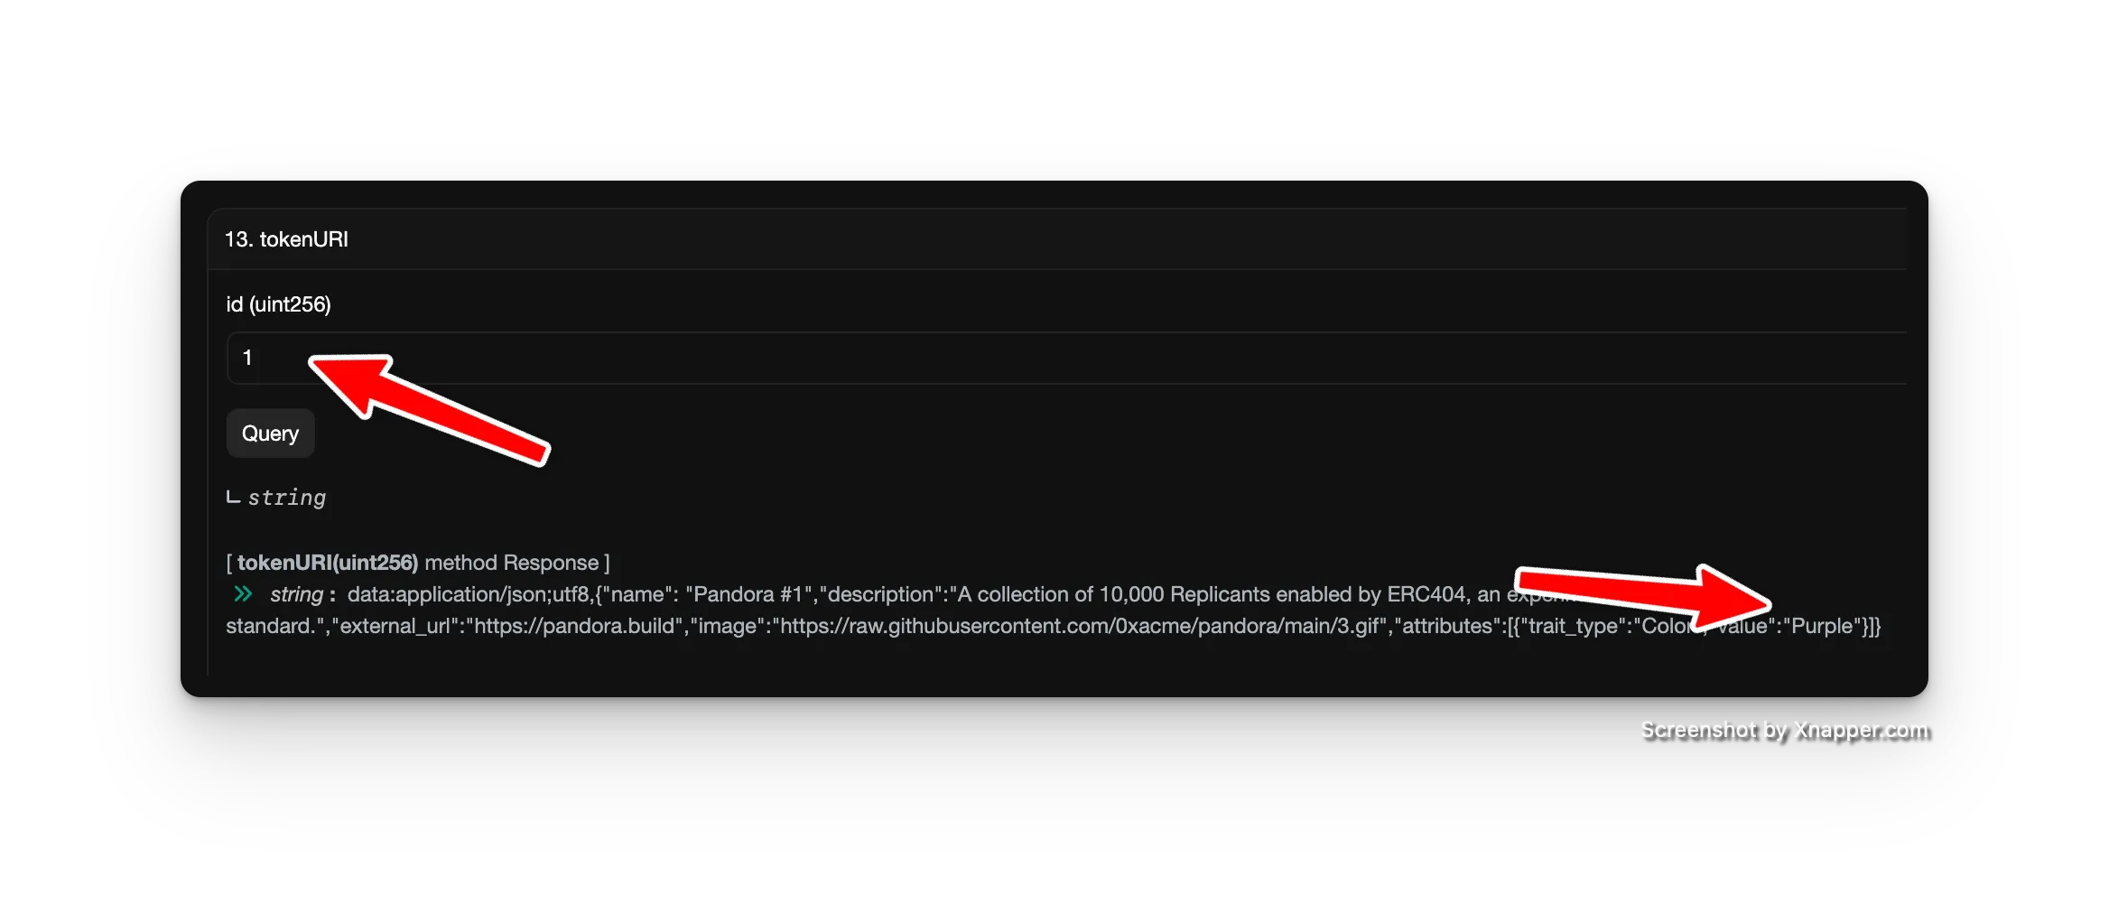Expand the 13. tokenURI method header
The image size is (2109, 923).
(286, 239)
